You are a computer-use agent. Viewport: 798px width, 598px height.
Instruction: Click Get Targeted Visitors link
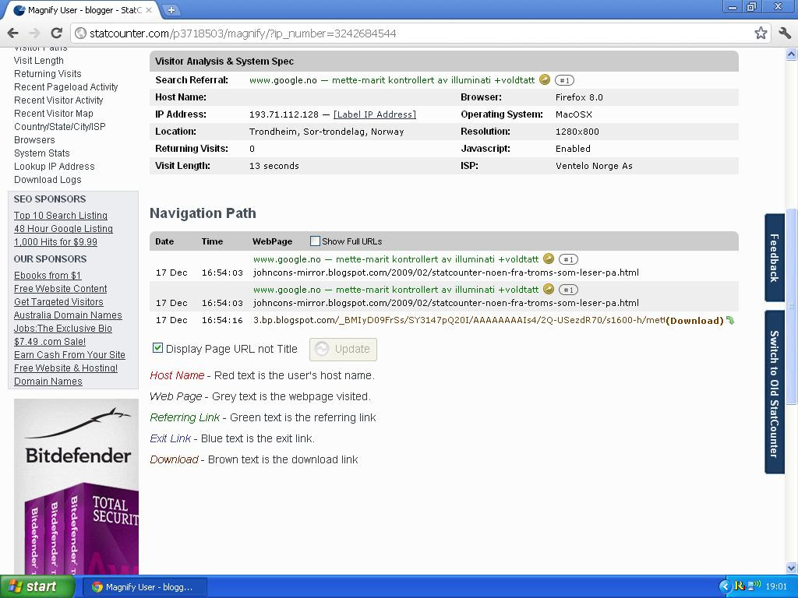tap(58, 302)
